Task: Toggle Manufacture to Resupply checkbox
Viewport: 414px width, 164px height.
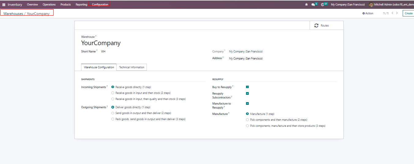Action: coord(247,104)
